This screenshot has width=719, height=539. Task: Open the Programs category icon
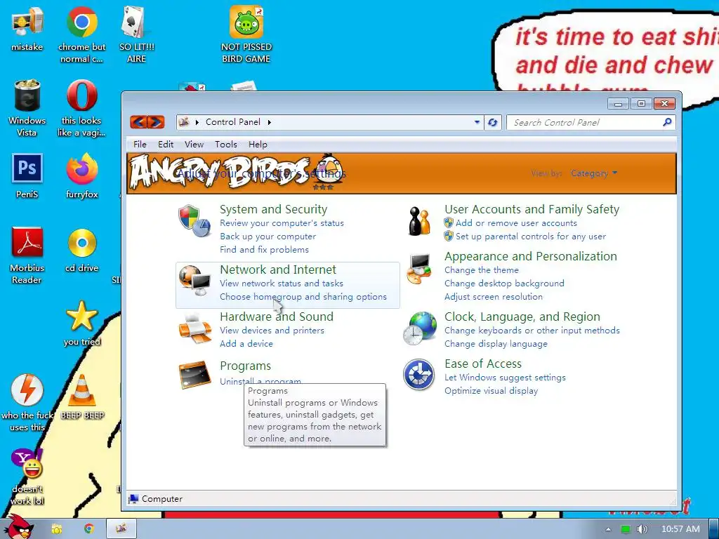[x=194, y=375]
